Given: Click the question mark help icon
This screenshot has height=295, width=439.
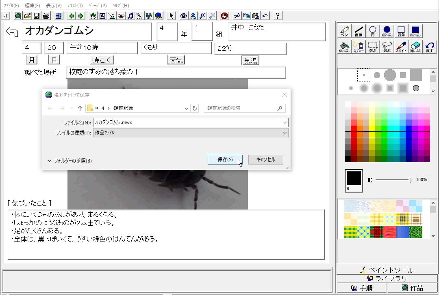Looking at the screenshot, I should pos(277,16).
